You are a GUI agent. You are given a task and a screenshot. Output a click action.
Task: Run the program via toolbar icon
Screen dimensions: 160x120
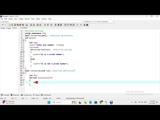pyautogui.click(x=68, y=25)
